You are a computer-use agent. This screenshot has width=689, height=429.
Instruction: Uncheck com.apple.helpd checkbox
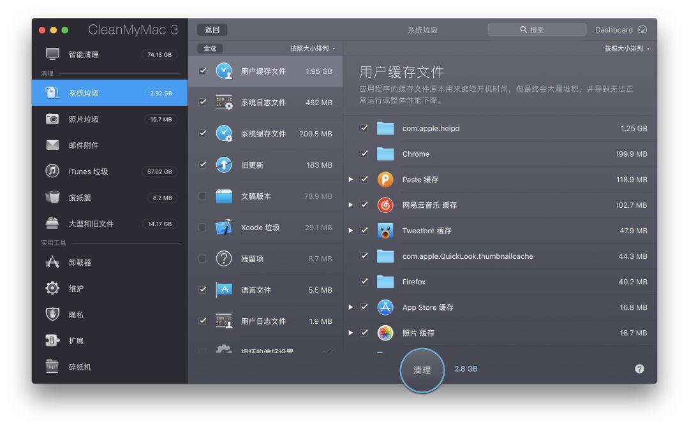(x=364, y=127)
